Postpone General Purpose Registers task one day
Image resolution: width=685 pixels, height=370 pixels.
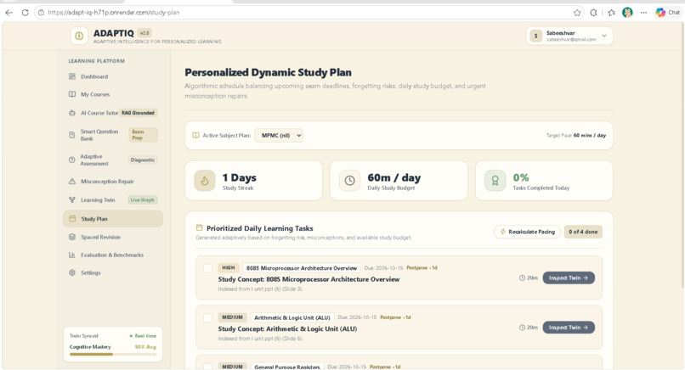pos(385,367)
